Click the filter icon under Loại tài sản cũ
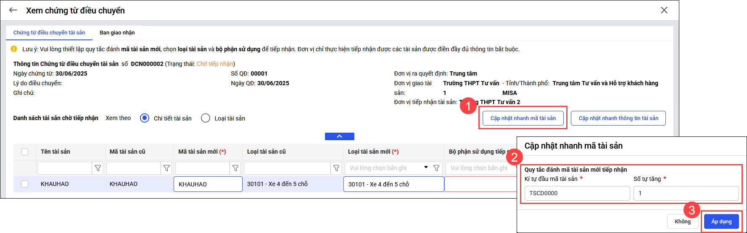The height and width of the screenshot is (233, 747). tap(336, 168)
